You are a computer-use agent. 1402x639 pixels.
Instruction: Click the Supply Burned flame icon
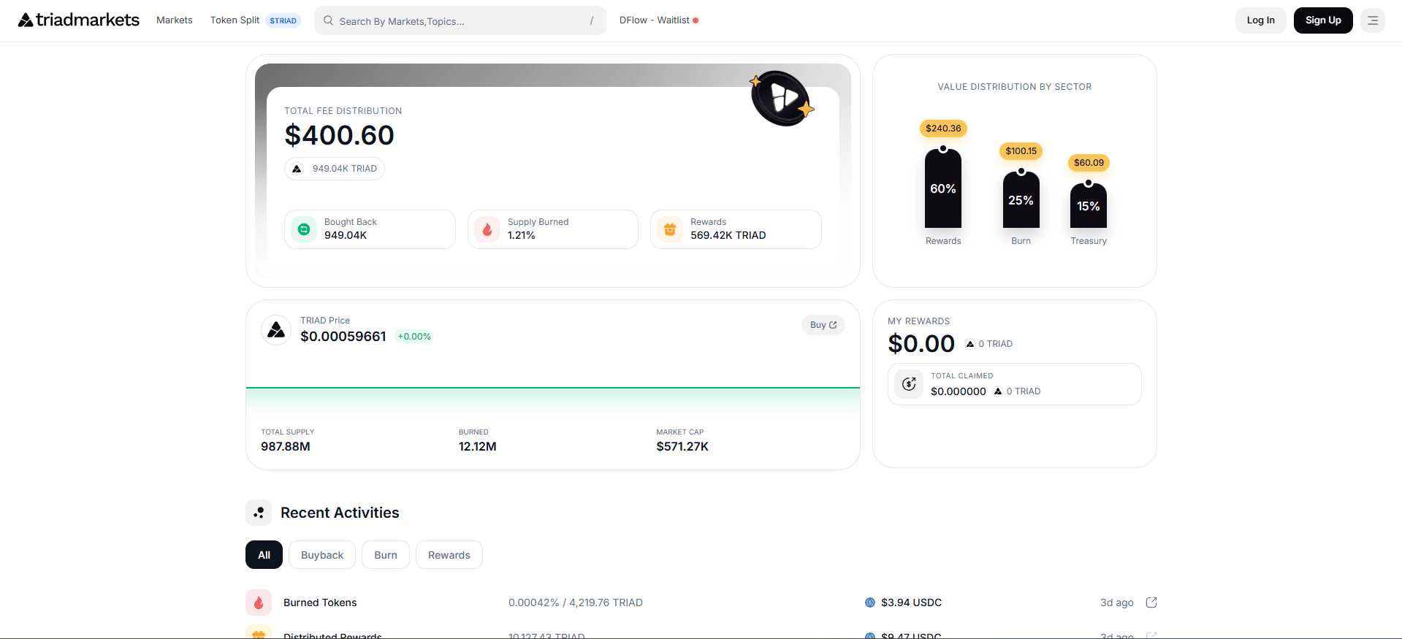pos(487,229)
